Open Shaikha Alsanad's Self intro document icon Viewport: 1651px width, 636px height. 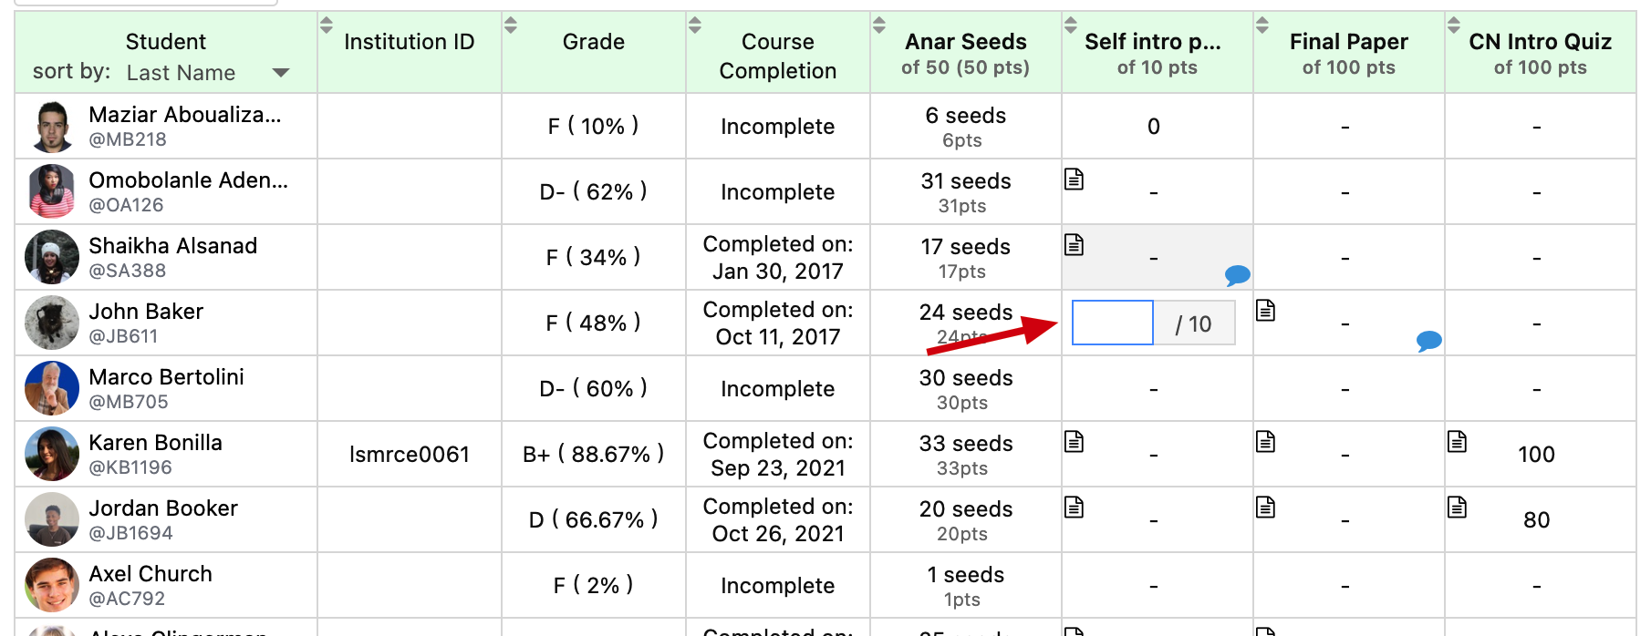pyautogui.click(x=1075, y=245)
